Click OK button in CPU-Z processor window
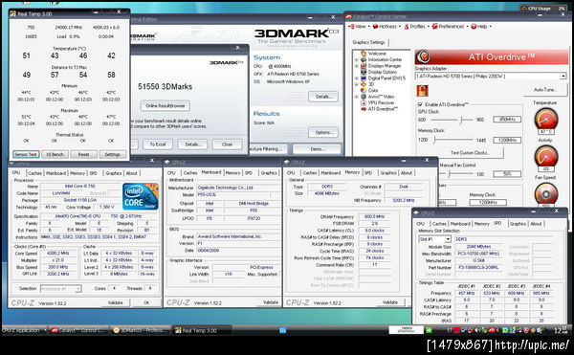 pyautogui.click(x=146, y=302)
